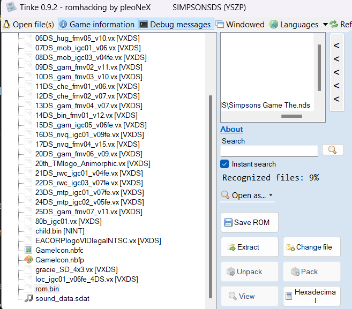The width and height of the screenshot is (352, 309).
Task: Click the Game information info icon
Action: click(63, 24)
